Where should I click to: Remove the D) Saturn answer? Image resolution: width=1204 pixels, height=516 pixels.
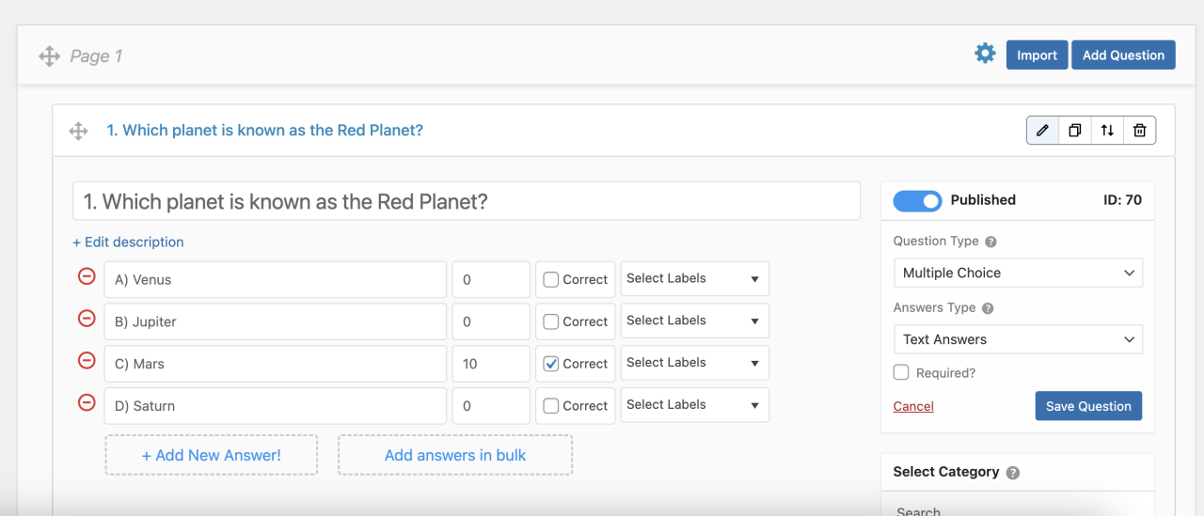[87, 403]
